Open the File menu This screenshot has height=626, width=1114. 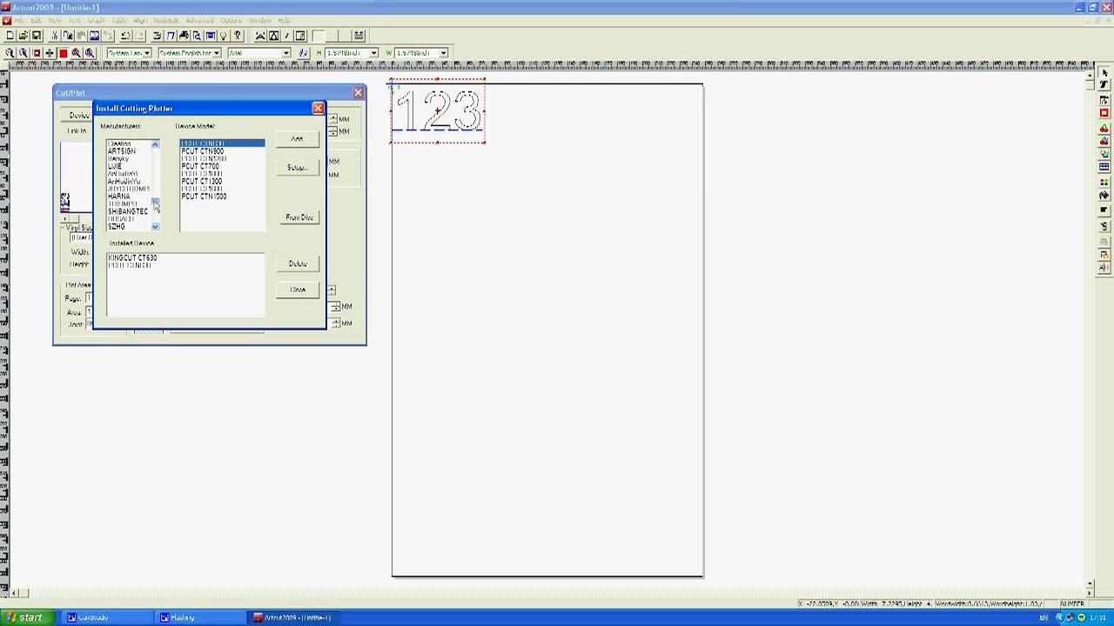[19, 20]
